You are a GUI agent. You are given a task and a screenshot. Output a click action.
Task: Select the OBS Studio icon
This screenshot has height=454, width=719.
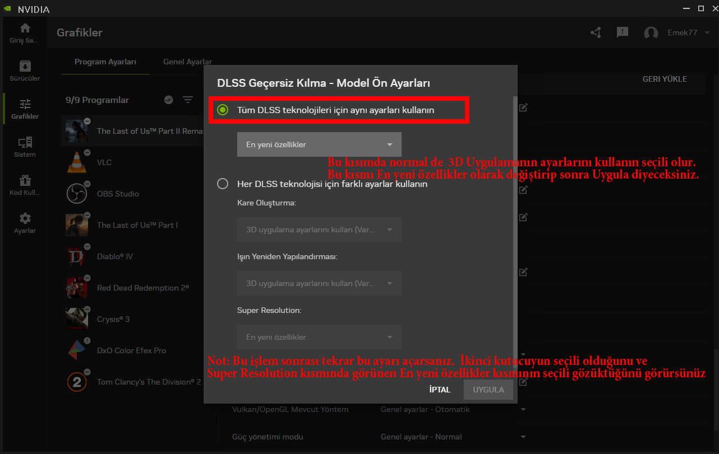click(76, 194)
